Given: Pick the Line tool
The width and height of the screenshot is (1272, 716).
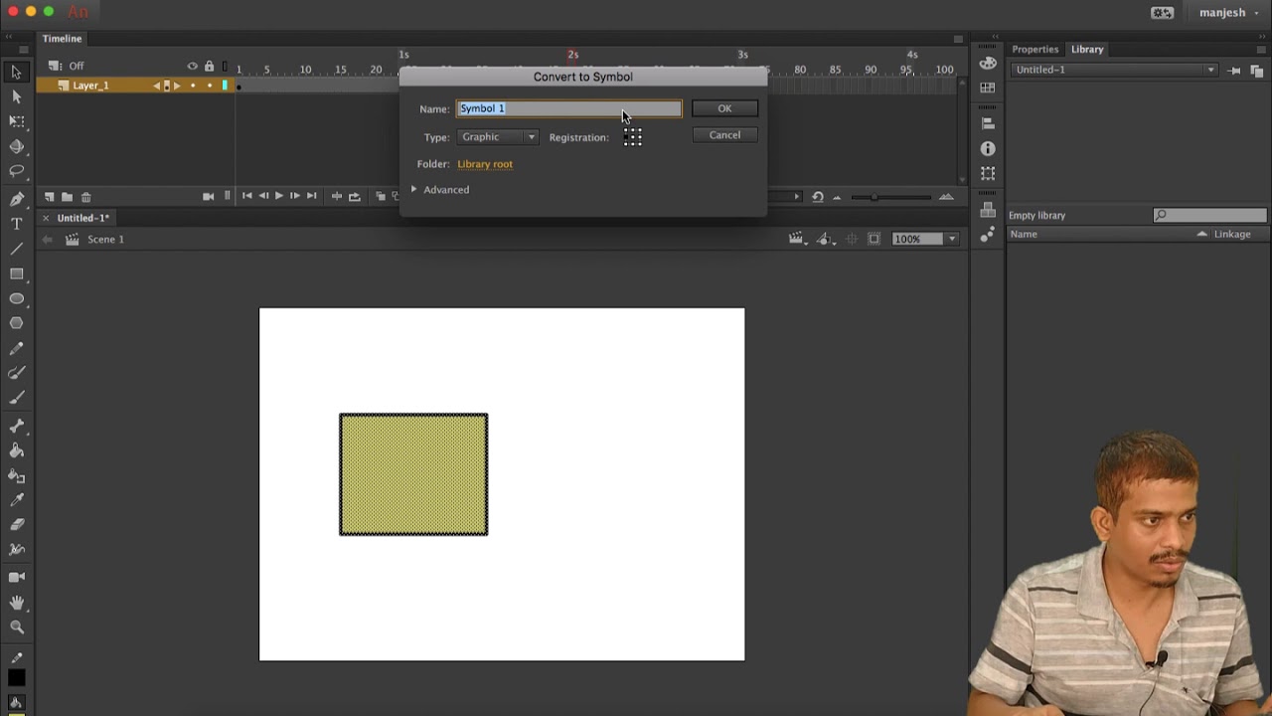Looking at the screenshot, I should click(17, 249).
